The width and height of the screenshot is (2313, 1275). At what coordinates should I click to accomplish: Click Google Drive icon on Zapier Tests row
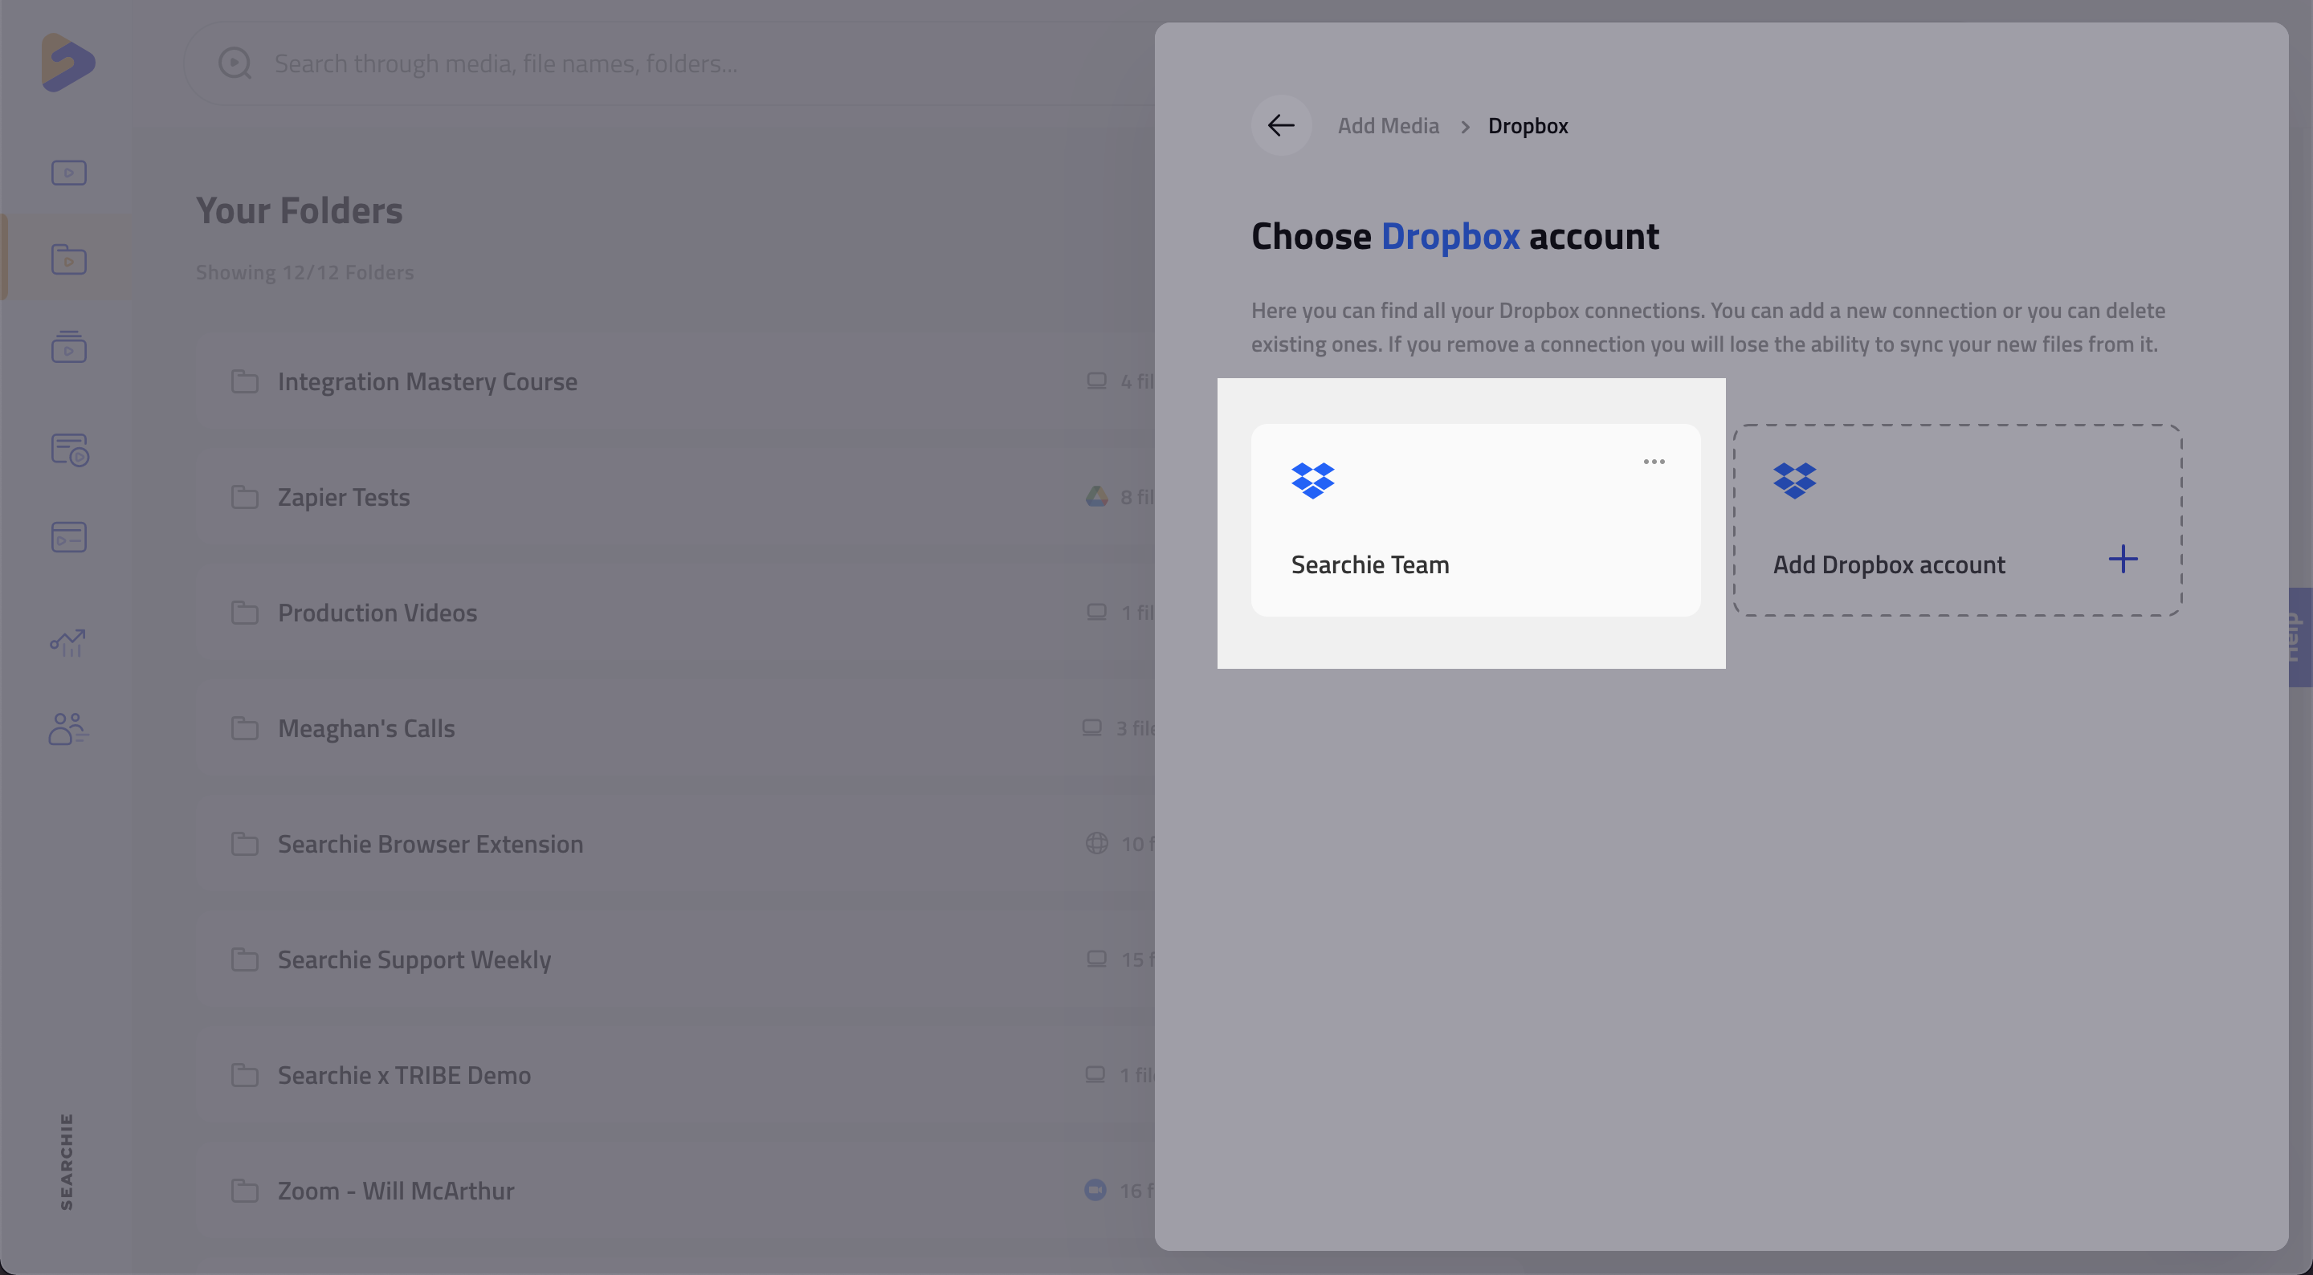pyautogui.click(x=1096, y=495)
